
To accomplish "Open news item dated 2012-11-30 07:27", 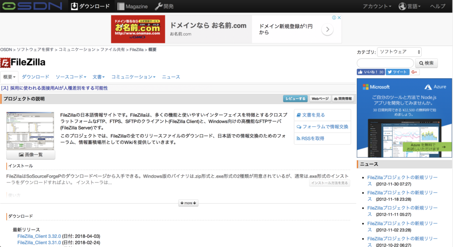I will point(402,181).
